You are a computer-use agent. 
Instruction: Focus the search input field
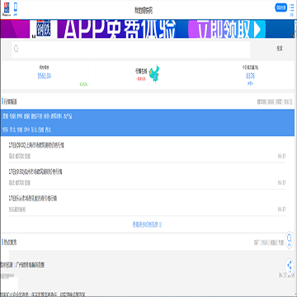pyautogui.click(x=131, y=49)
